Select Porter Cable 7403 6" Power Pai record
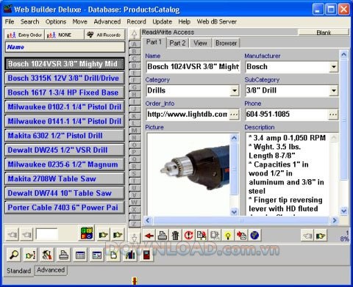The image size is (353, 287). [65, 208]
